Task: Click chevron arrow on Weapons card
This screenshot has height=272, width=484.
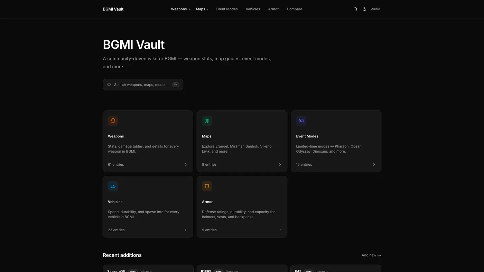Action: (186, 165)
